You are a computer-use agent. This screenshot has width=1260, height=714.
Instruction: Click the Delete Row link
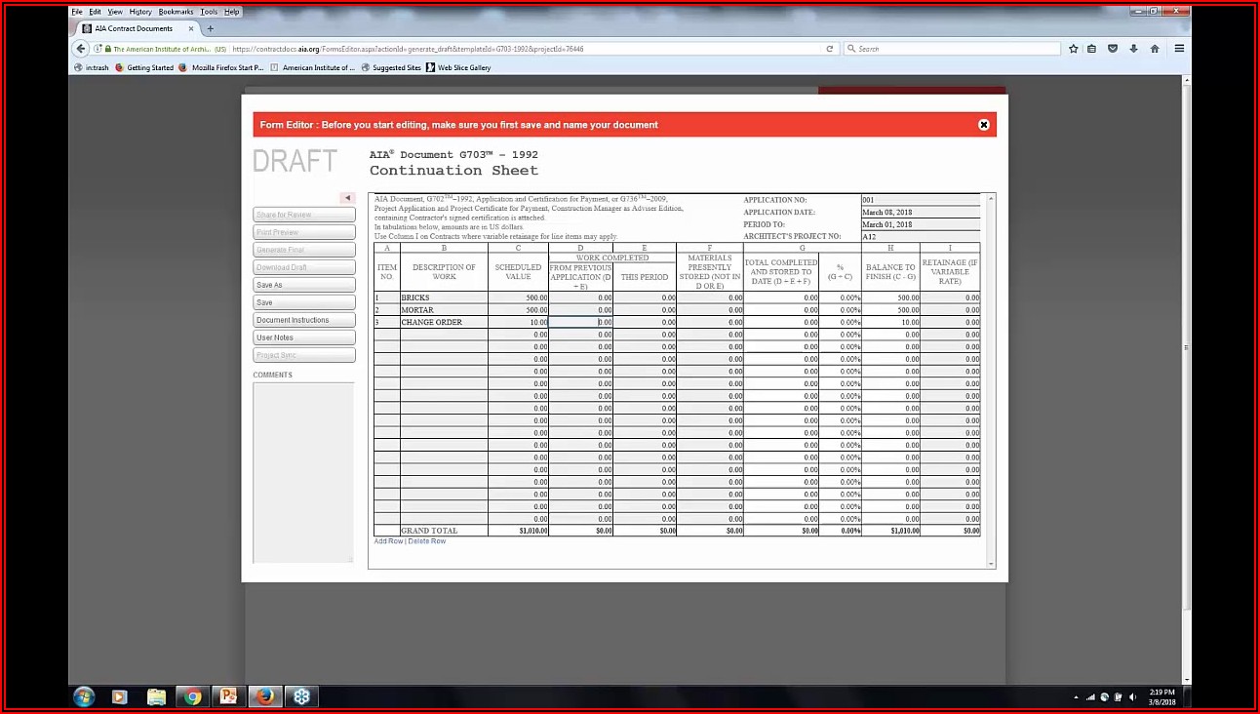[427, 541]
